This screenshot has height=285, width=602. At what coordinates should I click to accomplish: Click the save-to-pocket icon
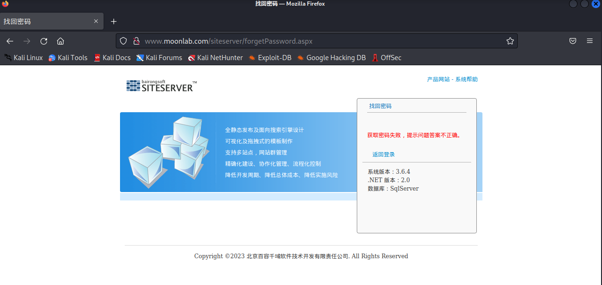572,41
